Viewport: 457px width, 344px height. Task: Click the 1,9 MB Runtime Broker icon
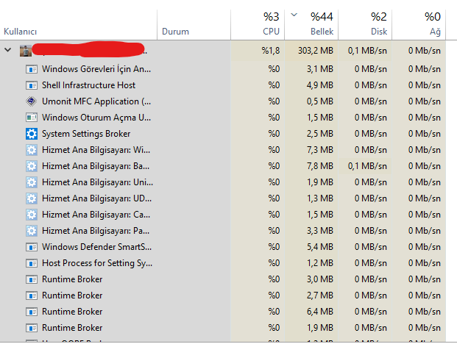(32, 328)
